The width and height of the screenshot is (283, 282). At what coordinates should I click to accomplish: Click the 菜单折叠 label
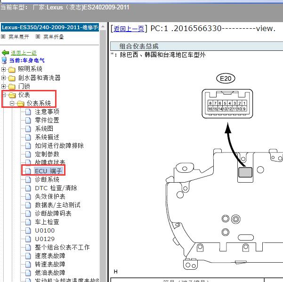(54, 37)
